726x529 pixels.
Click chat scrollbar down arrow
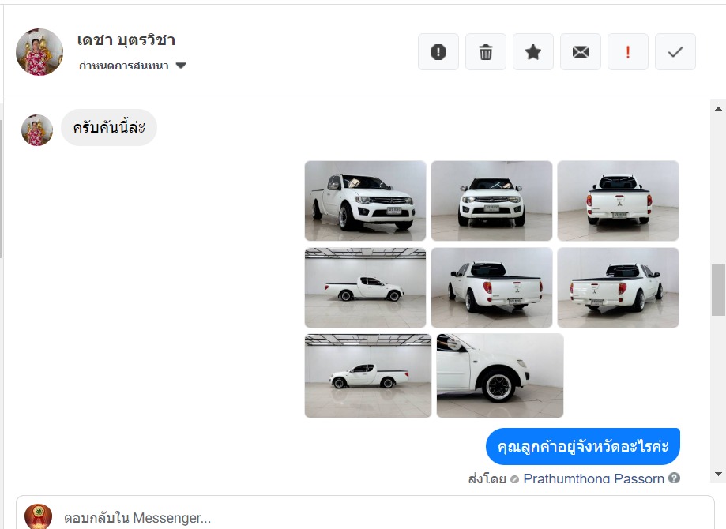coord(718,474)
